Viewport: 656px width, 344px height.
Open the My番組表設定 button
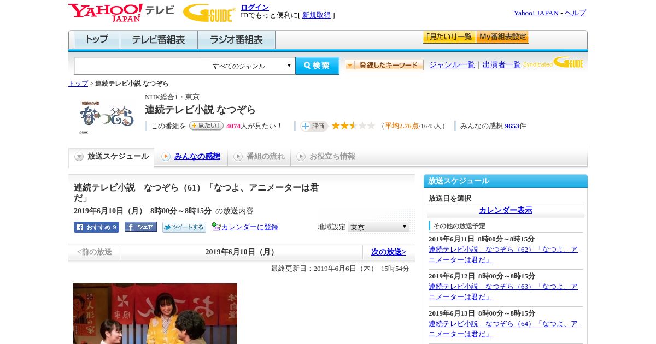pos(502,37)
